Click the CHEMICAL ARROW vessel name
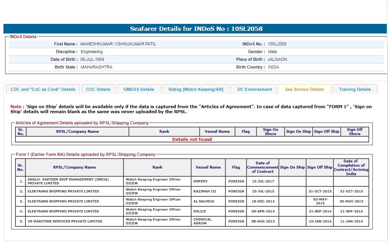This screenshot has height=244, width=388. (203, 221)
